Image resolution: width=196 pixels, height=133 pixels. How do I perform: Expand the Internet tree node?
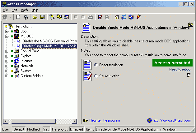click(x=7, y=61)
